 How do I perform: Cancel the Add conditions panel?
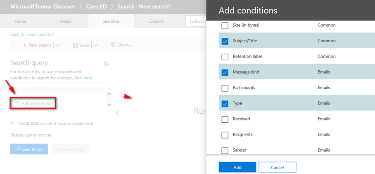(x=278, y=167)
